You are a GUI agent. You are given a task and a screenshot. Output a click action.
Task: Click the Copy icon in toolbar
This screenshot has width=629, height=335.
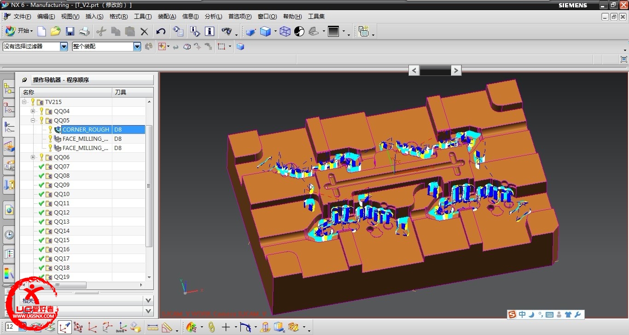click(x=116, y=31)
